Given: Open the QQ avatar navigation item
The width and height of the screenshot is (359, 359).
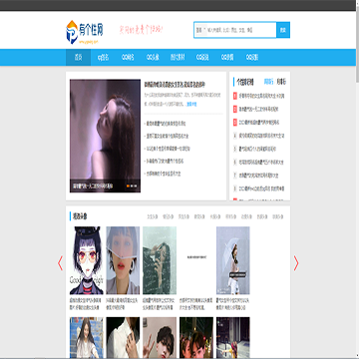Looking at the screenshot, I should coord(153,58).
